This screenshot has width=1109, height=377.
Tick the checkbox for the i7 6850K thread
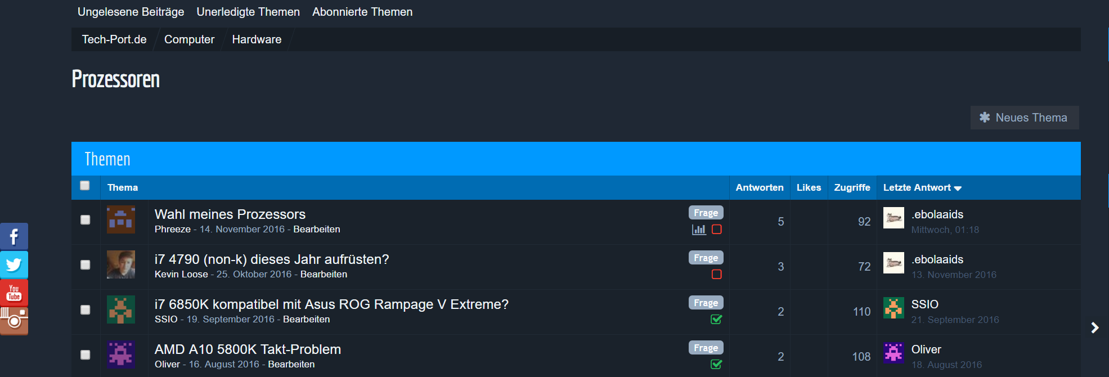(86, 310)
